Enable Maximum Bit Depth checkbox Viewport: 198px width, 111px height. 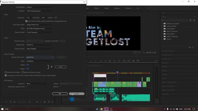[6, 72]
